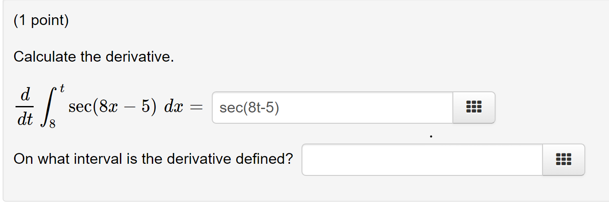Image resolution: width=609 pixels, height=203 pixels.
Task: Click the d/dt fraction in the formula
Action: coord(25,107)
